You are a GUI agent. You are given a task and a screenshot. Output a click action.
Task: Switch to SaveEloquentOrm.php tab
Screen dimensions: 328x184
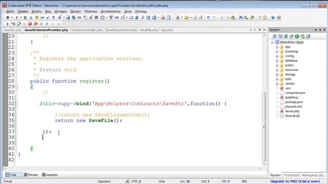(121, 30)
